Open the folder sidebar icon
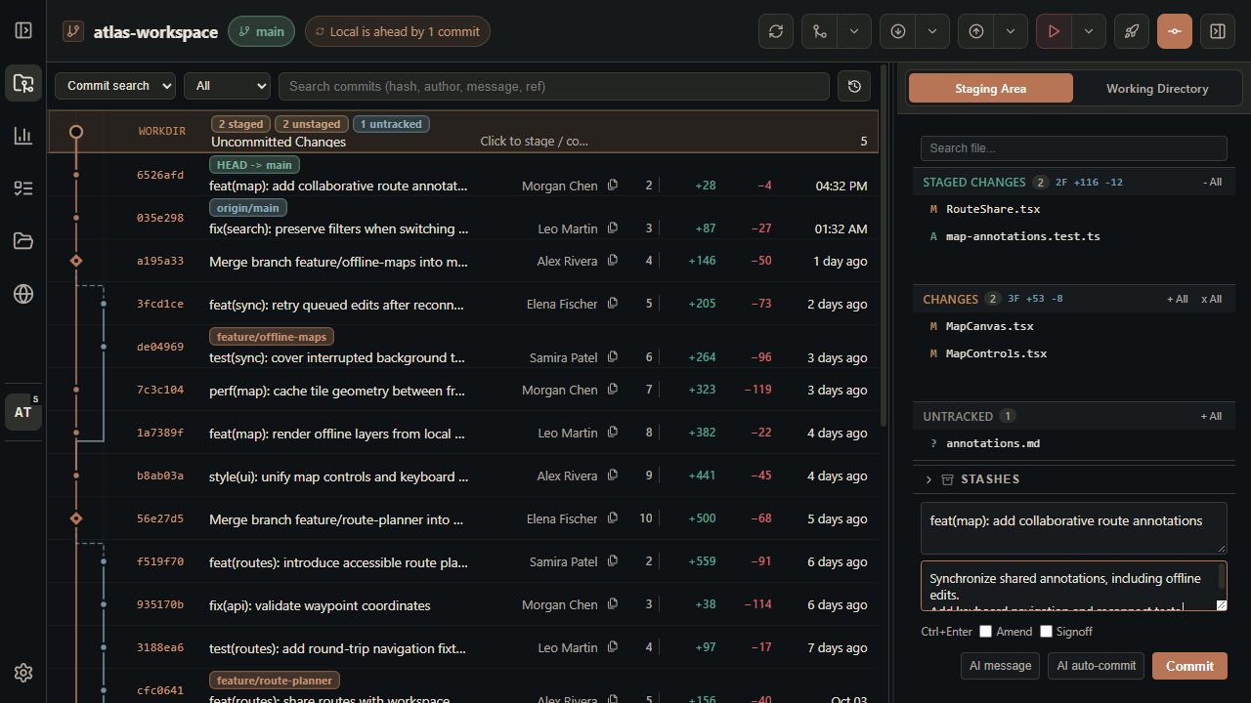This screenshot has height=703, width=1251. coord(23,241)
